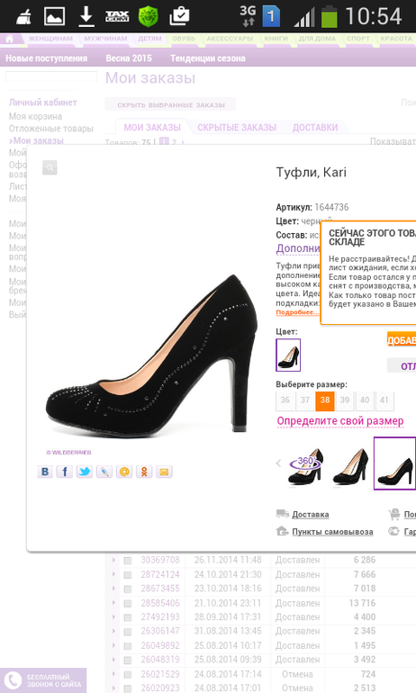This screenshot has width=416, height=693.
Task: Expand order 27492193 row arrow
Action: click(113, 617)
